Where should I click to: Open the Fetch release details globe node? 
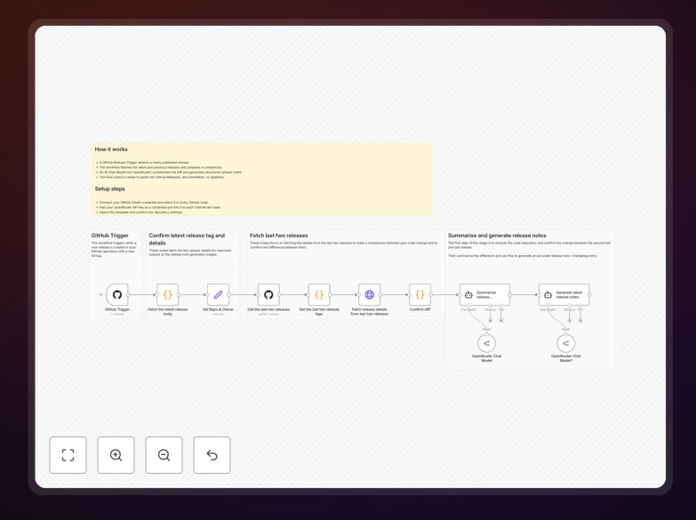coord(369,294)
